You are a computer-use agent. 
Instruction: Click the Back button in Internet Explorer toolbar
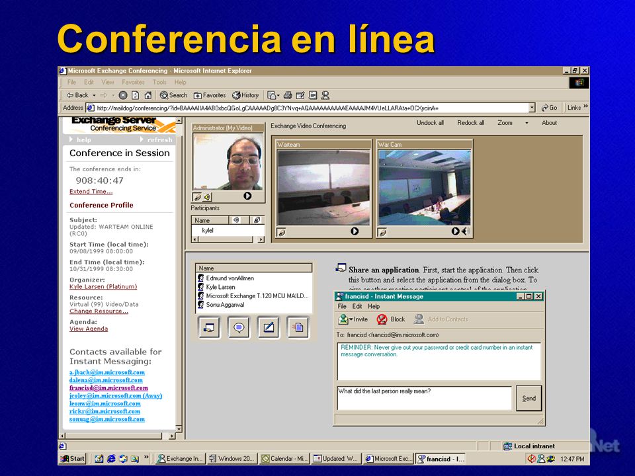tap(77, 95)
